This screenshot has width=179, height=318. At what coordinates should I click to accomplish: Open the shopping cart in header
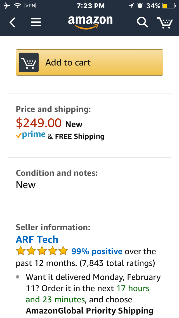tap(165, 22)
